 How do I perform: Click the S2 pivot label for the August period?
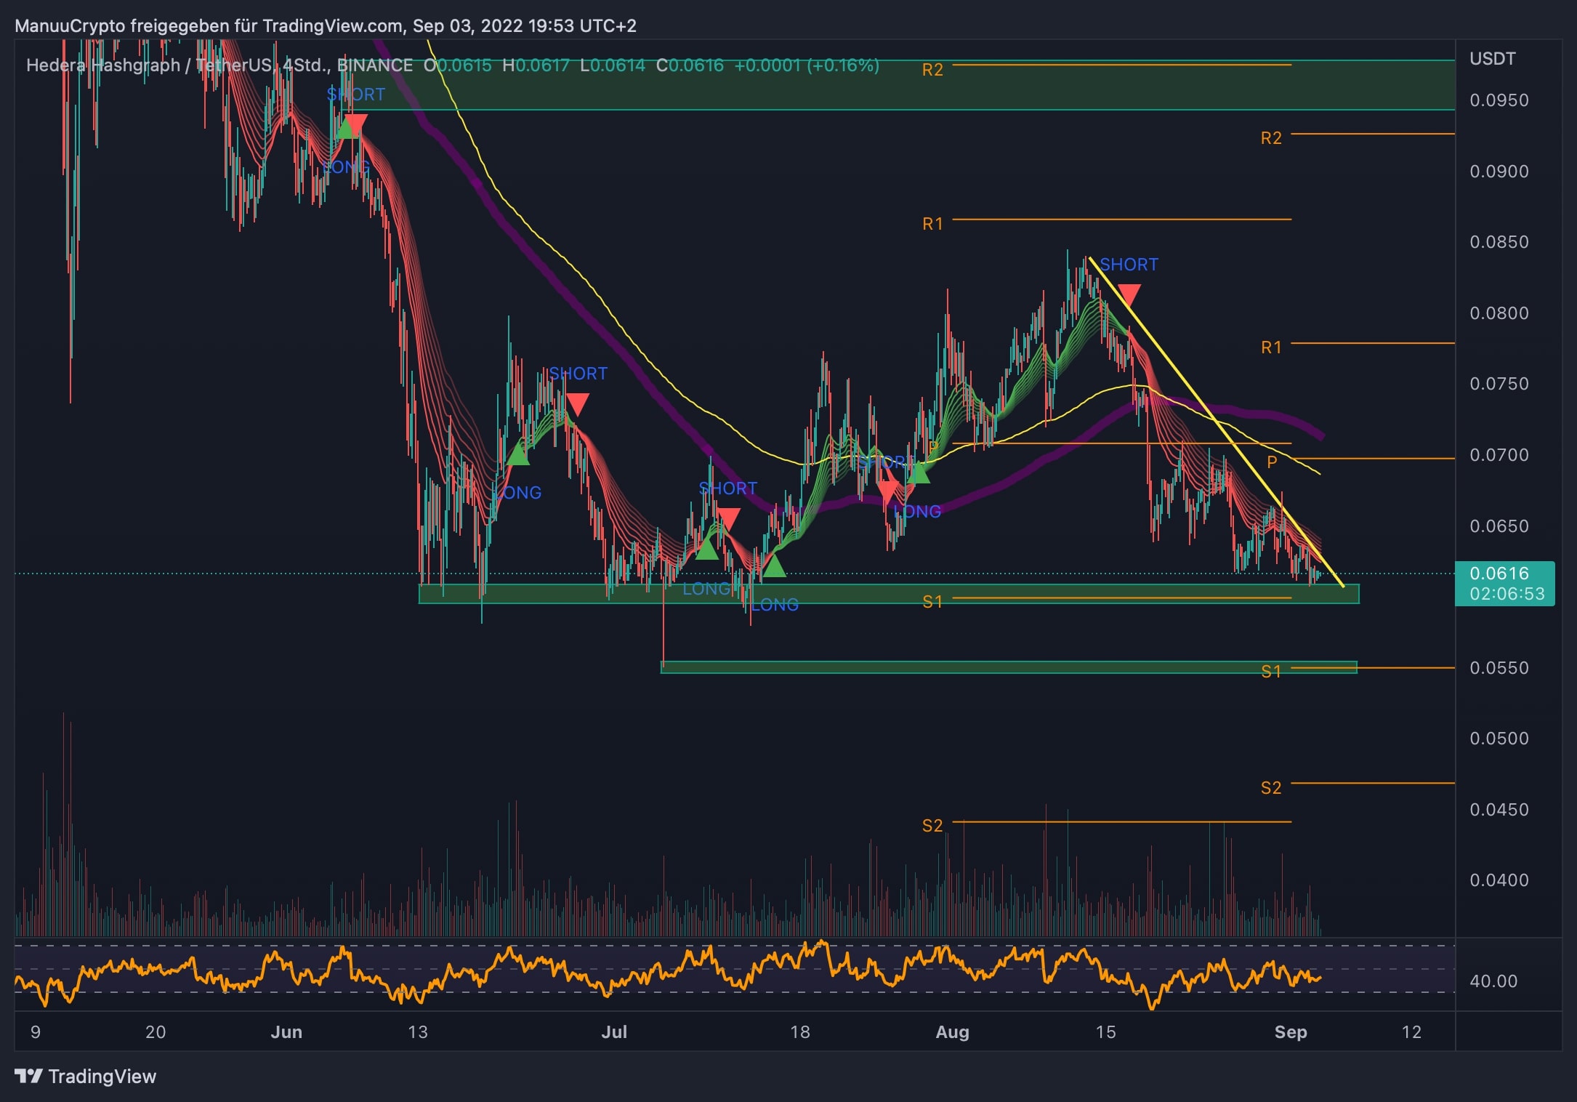(x=932, y=826)
